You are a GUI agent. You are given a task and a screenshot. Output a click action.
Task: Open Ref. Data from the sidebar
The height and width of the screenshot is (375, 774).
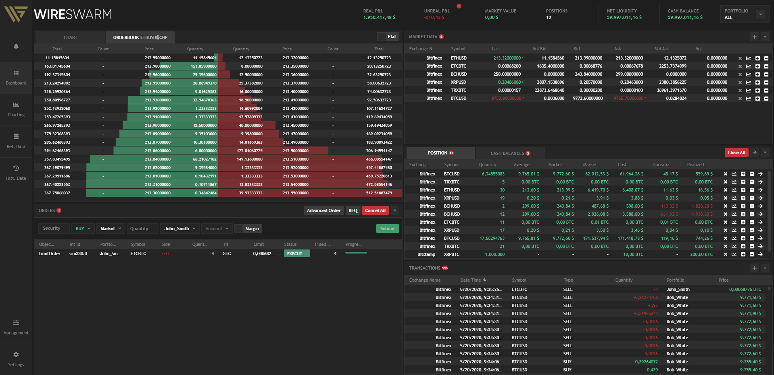coord(16,141)
